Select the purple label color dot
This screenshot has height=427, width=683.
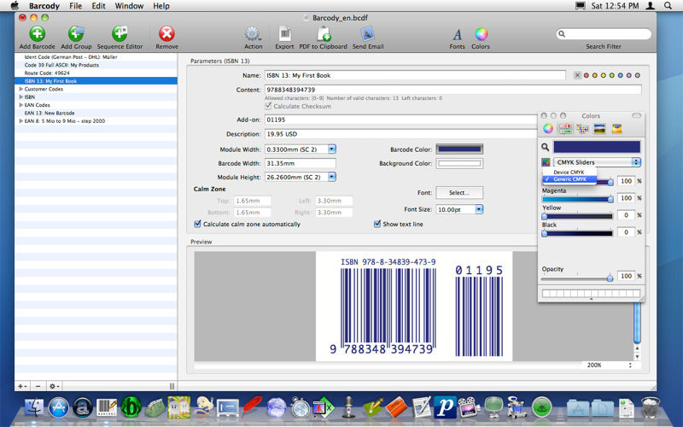(628, 75)
